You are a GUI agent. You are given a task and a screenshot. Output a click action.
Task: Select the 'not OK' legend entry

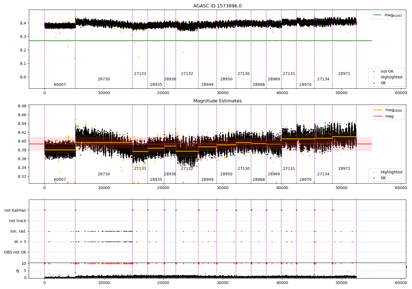coord(387,72)
